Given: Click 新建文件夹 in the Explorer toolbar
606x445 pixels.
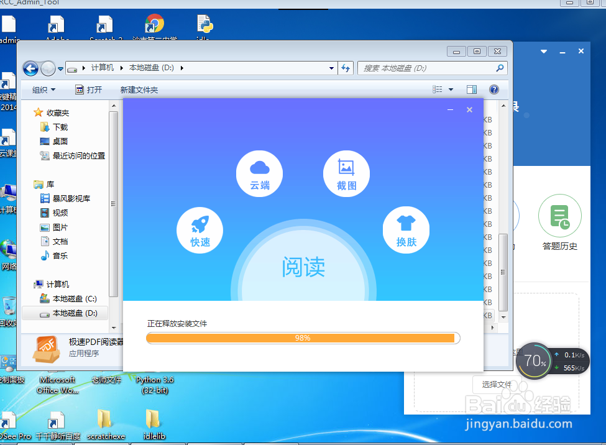Looking at the screenshot, I should click(140, 89).
